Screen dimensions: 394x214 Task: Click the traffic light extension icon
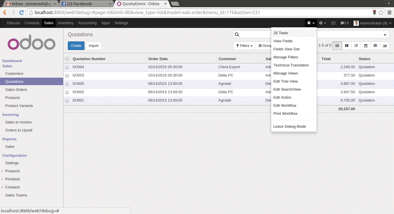coord(375,12)
